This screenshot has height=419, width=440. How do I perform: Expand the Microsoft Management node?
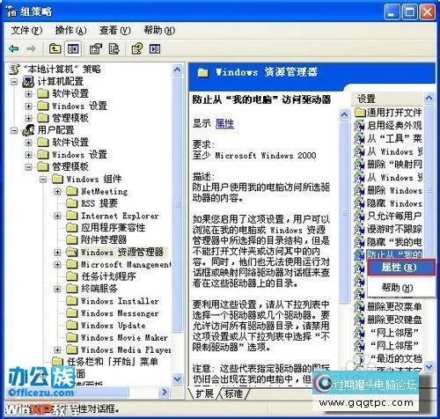[x=57, y=264]
